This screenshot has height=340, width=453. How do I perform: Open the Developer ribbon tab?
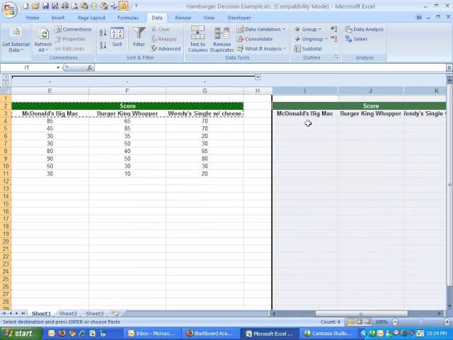(239, 18)
